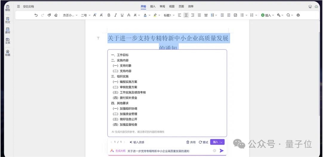Image resolution: width=323 pixels, height=157 pixels.
Task: Click the Undo arrow icon
Action: click(36, 15)
